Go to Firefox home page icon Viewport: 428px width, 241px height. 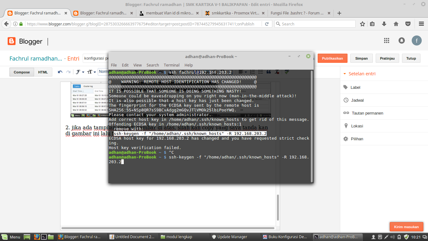point(396,24)
